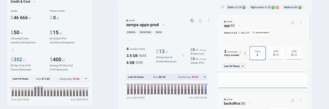Open backoffice:80 service detail arrow

[x=249, y=104]
